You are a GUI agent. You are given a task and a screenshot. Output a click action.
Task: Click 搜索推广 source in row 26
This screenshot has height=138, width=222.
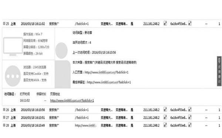click(54, 110)
